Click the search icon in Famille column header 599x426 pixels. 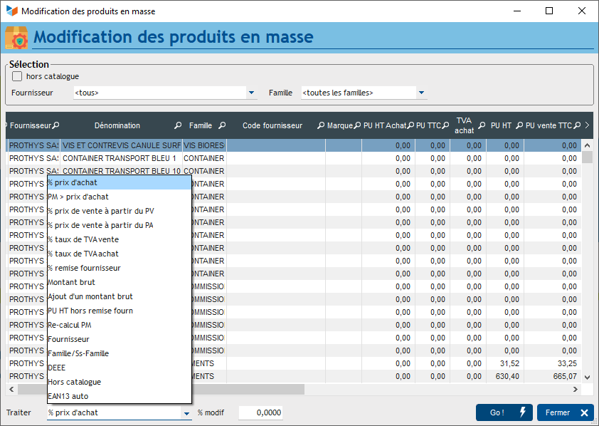tap(222, 125)
